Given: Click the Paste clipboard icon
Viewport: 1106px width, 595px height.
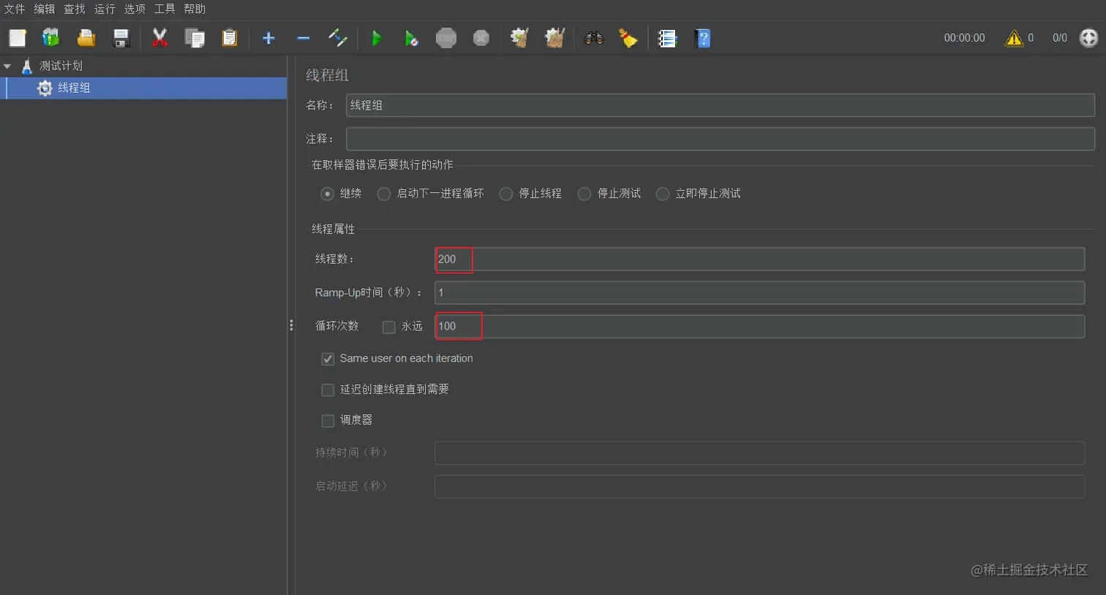Looking at the screenshot, I should coord(230,38).
